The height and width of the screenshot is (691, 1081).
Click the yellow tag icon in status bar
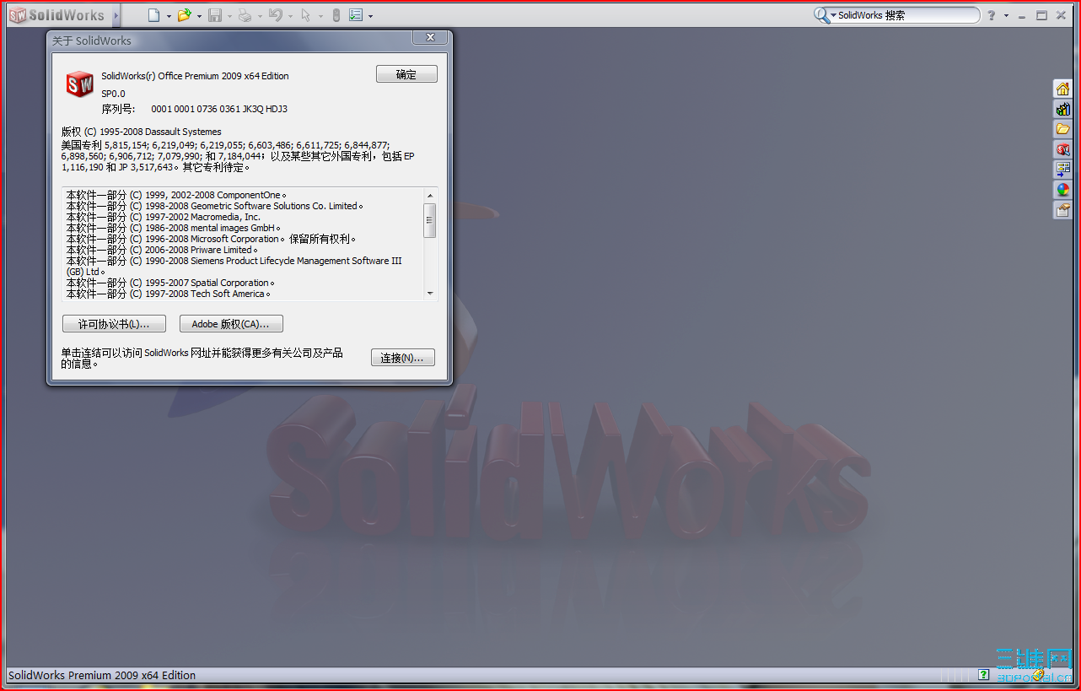(x=1038, y=675)
